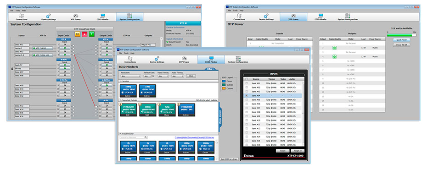427x170 pixels.
Task: Open Device Settings in the XTP Power window
Action: pos(266,17)
